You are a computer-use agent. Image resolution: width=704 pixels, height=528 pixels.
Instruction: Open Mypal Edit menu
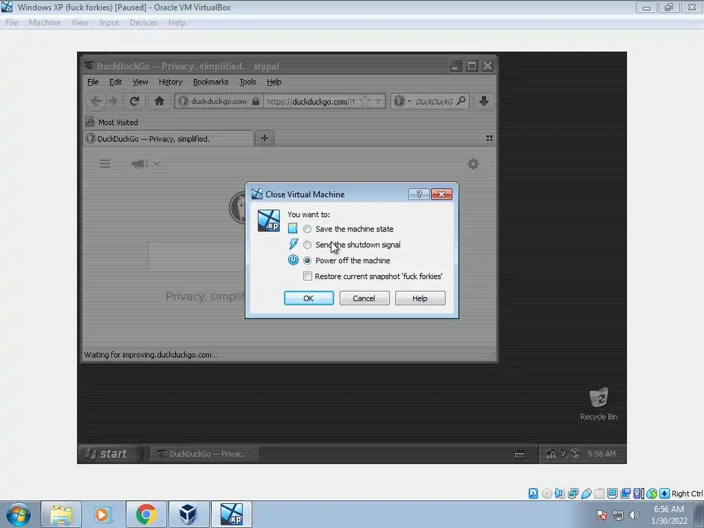pos(115,82)
